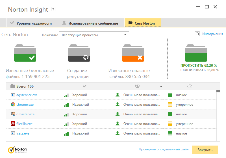226x158 pixels.
Task: Click the dmaster.exe process icon
Action: pos(13,114)
